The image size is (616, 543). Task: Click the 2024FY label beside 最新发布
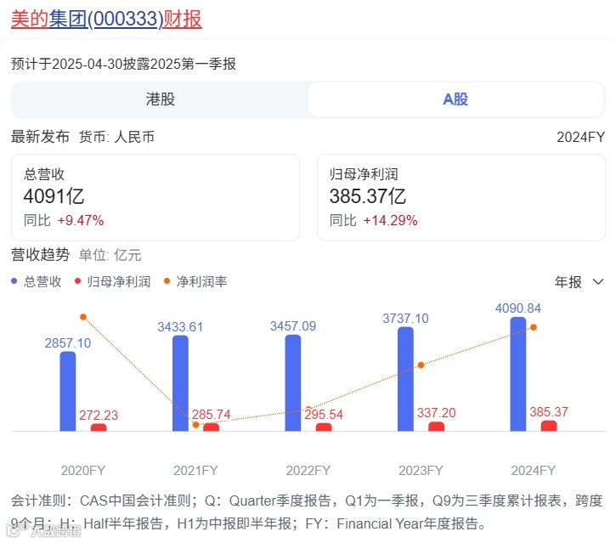pos(580,137)
